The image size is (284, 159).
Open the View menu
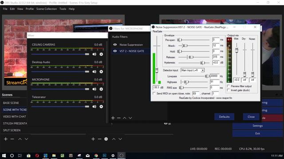[x=20, y=9]
